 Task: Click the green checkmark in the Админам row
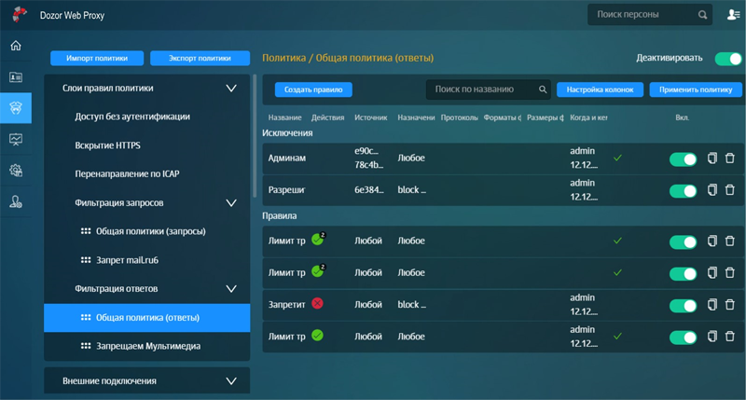pos(617,158)
